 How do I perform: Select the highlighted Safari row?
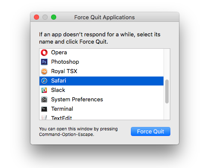(101, 81)
